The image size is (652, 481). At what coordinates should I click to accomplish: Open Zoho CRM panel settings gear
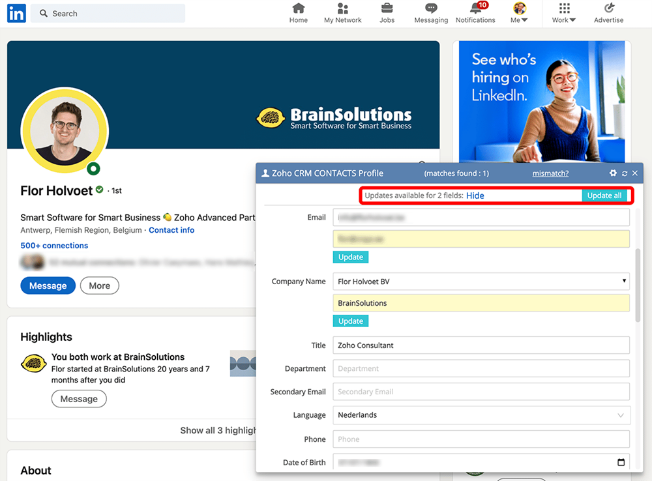[x=613, y=173]
